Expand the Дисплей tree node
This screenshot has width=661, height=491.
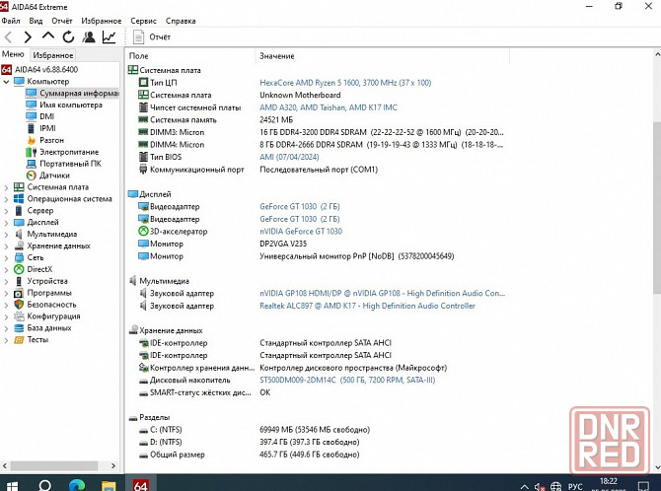(6, 223)
